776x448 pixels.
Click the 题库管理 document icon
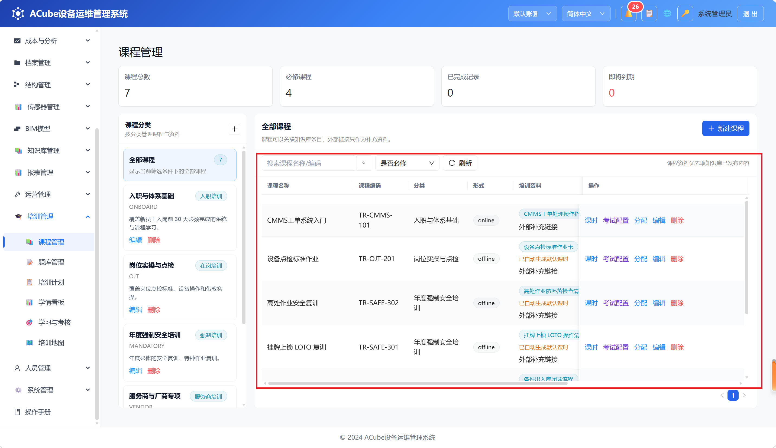pos(30,262)
